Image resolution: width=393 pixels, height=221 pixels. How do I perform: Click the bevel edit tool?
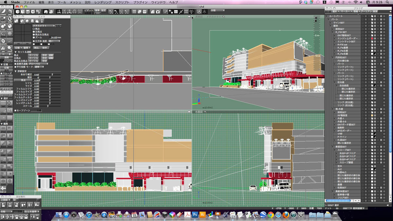point(10,136)
